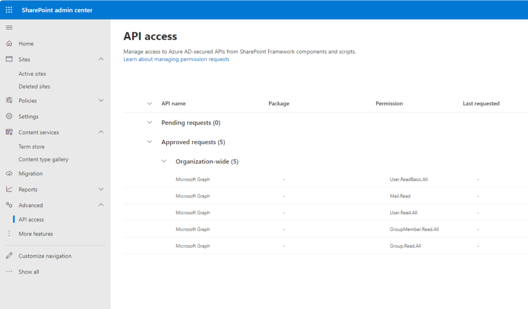Open Learn about managing permission requests link
This screenshot has width=528, height=309.
click(x=176, y=59)
